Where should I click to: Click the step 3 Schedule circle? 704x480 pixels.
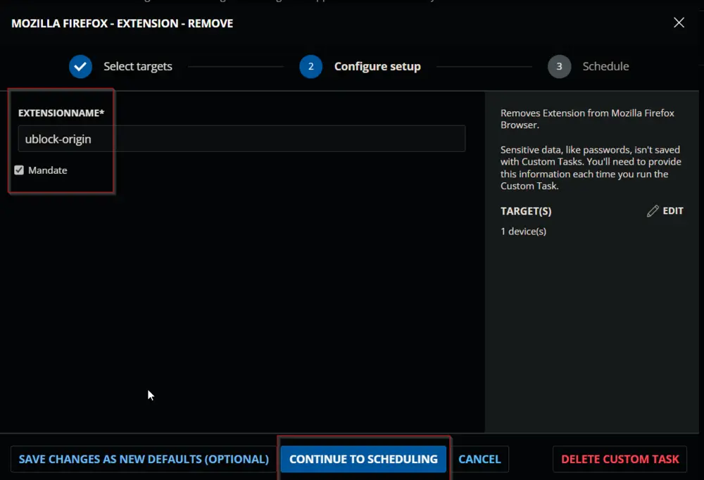point(559,66)
